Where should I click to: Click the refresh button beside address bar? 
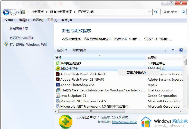(156, 12)
